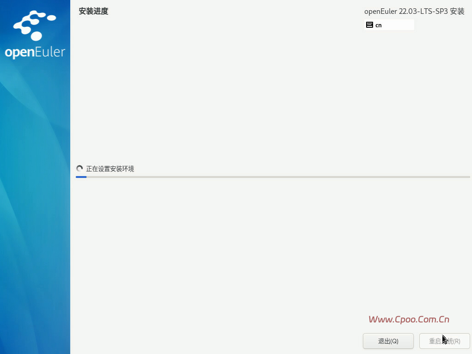Click the installation progress bar
The image size is (472, 354).
(273, 177)
